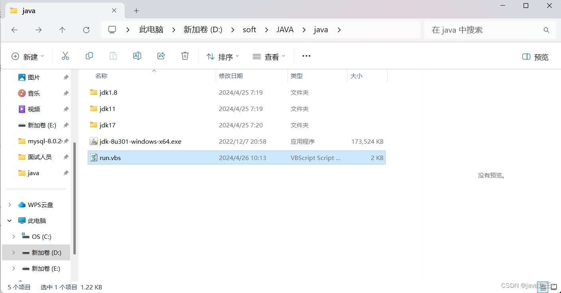Click the jdk17 folder icon
The width and height of the screenshot is (561, 293).
point(94,125)
